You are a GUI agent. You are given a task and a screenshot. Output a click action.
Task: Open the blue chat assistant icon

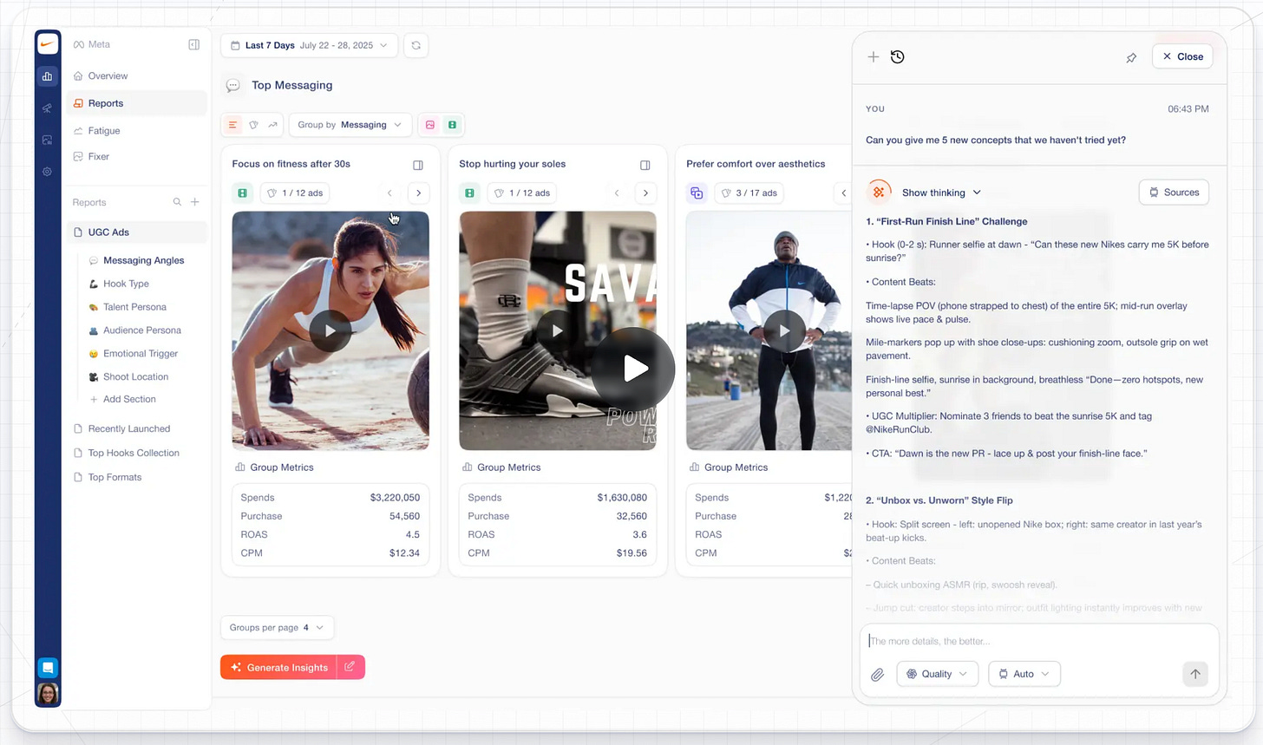click(x=48, y=668)
